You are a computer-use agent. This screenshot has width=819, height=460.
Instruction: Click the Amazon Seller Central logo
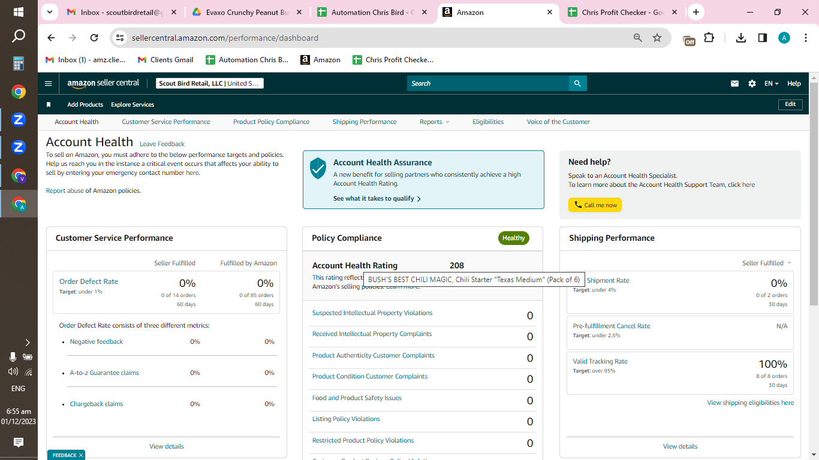pos(103,83)
